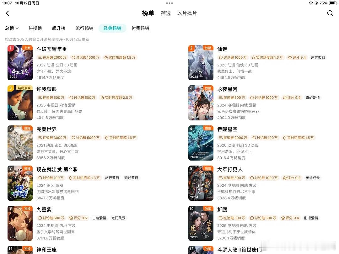This screenshot has width=339, height=254.
Task: Tap 在追破2000万 tag under 斗破苍穹年番
Action: pyautogui.click(x=52, y=57)
